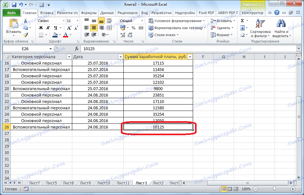Toggle bold formatting (Ж)
The image size is (304, 195).
tap(41, 28)
